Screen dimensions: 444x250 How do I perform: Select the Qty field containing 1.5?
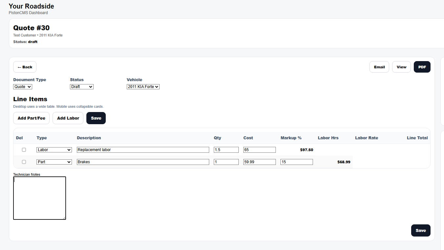pyautogui.click(x=226, y=149)
